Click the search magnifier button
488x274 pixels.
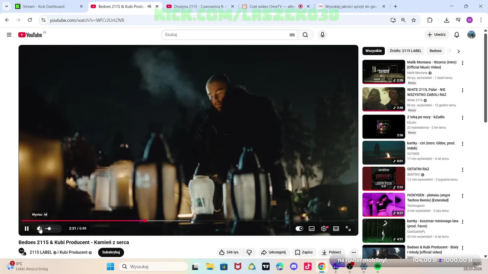305,35
